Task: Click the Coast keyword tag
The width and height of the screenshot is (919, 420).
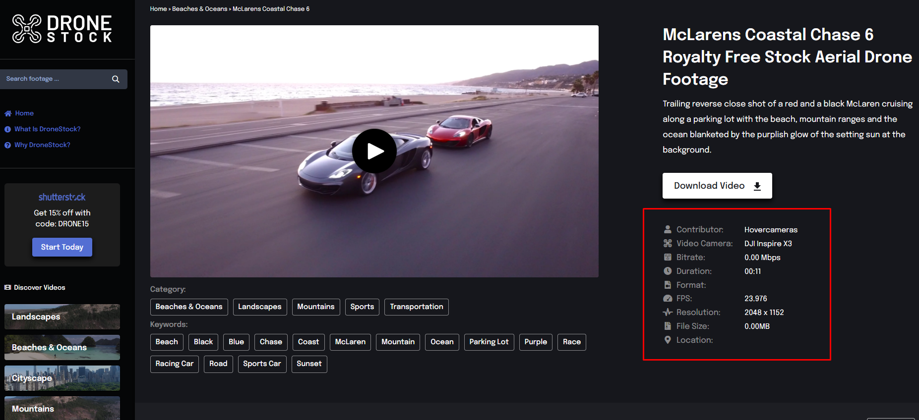Action: 308,342
